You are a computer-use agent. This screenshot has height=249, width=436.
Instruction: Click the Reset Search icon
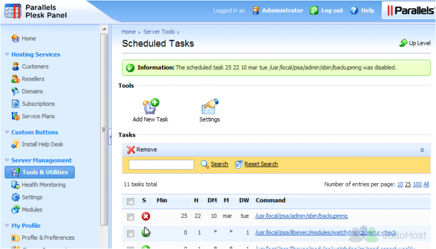click(239, 164)
